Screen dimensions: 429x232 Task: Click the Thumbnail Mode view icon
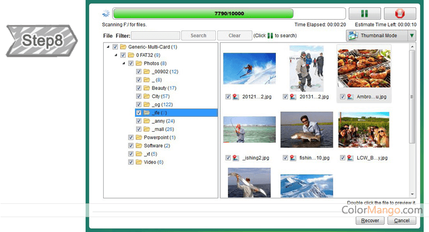(354, 36)
